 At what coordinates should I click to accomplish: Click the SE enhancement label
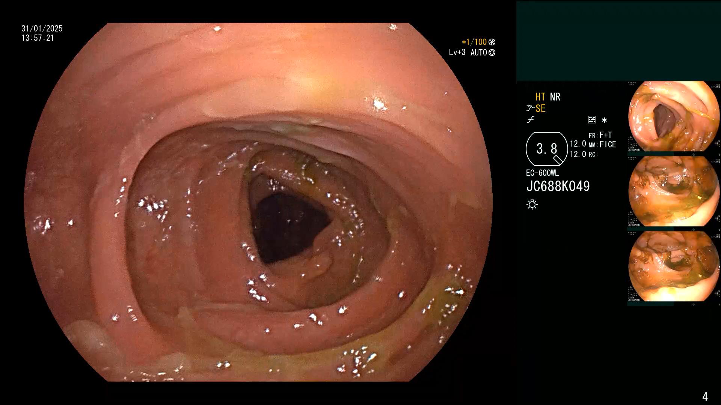click(540, 108)
